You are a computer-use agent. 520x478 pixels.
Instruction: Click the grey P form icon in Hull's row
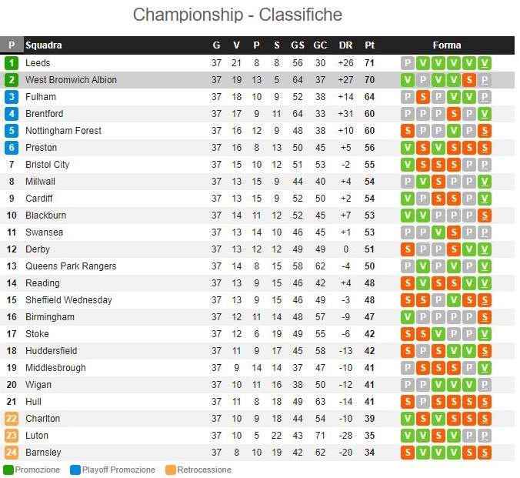tap(423, 402)
